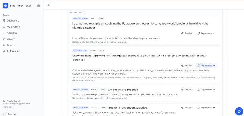Click the eye icon for guided practice Preview
The height and width of the screenshot is (116, 244).
pos(183,90)
